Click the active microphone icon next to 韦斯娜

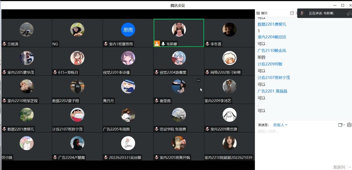click(163, 44)
